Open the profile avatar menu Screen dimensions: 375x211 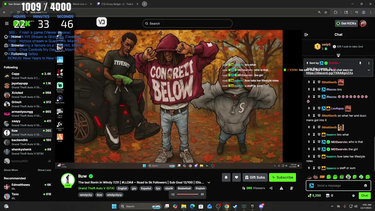click(363, 23)
